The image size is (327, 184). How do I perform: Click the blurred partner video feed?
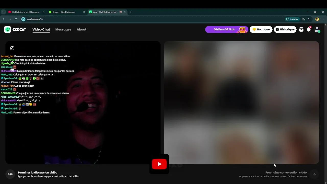click(241, 102)
